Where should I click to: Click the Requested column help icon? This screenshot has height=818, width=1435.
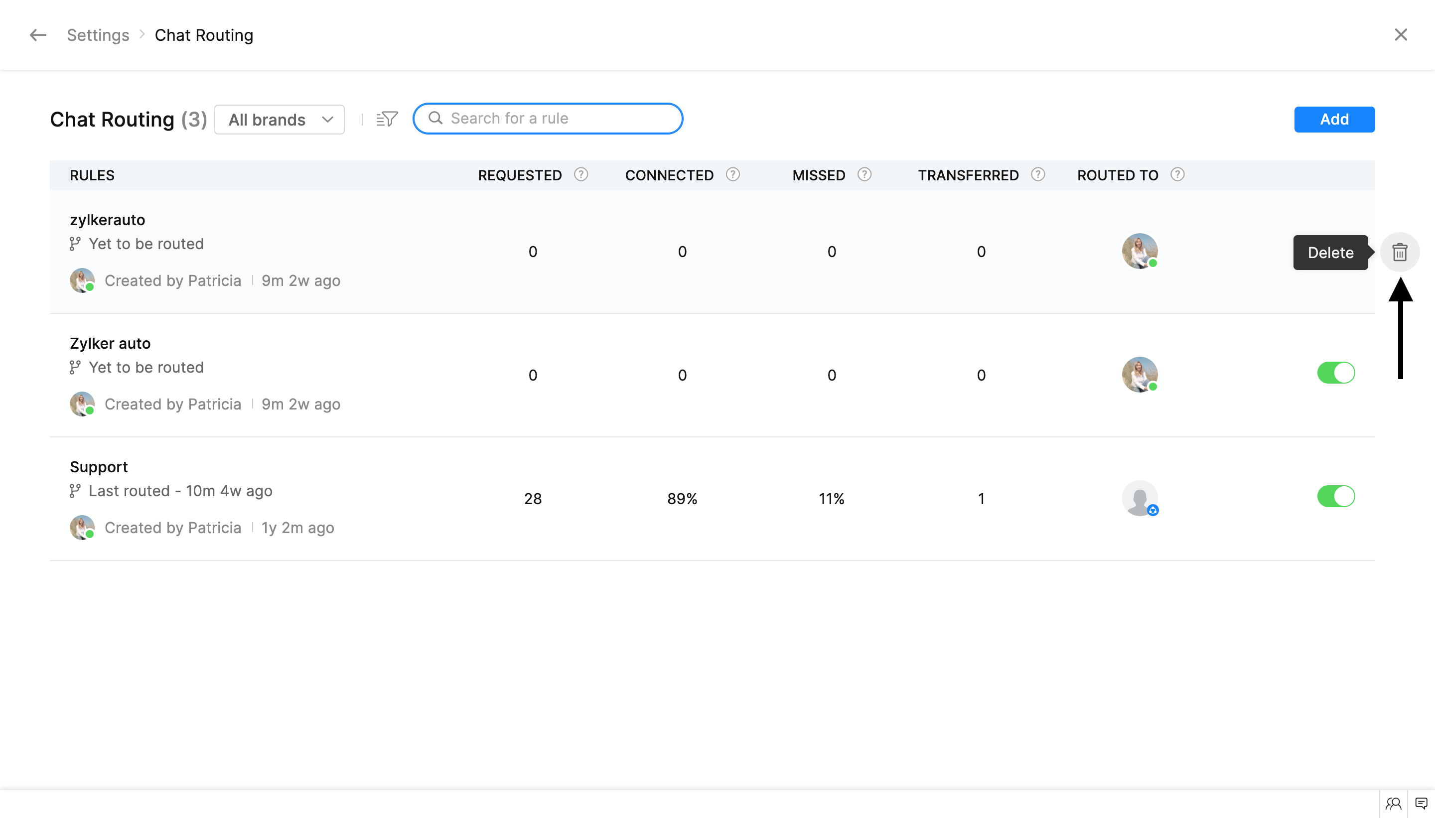pos(581,175)
